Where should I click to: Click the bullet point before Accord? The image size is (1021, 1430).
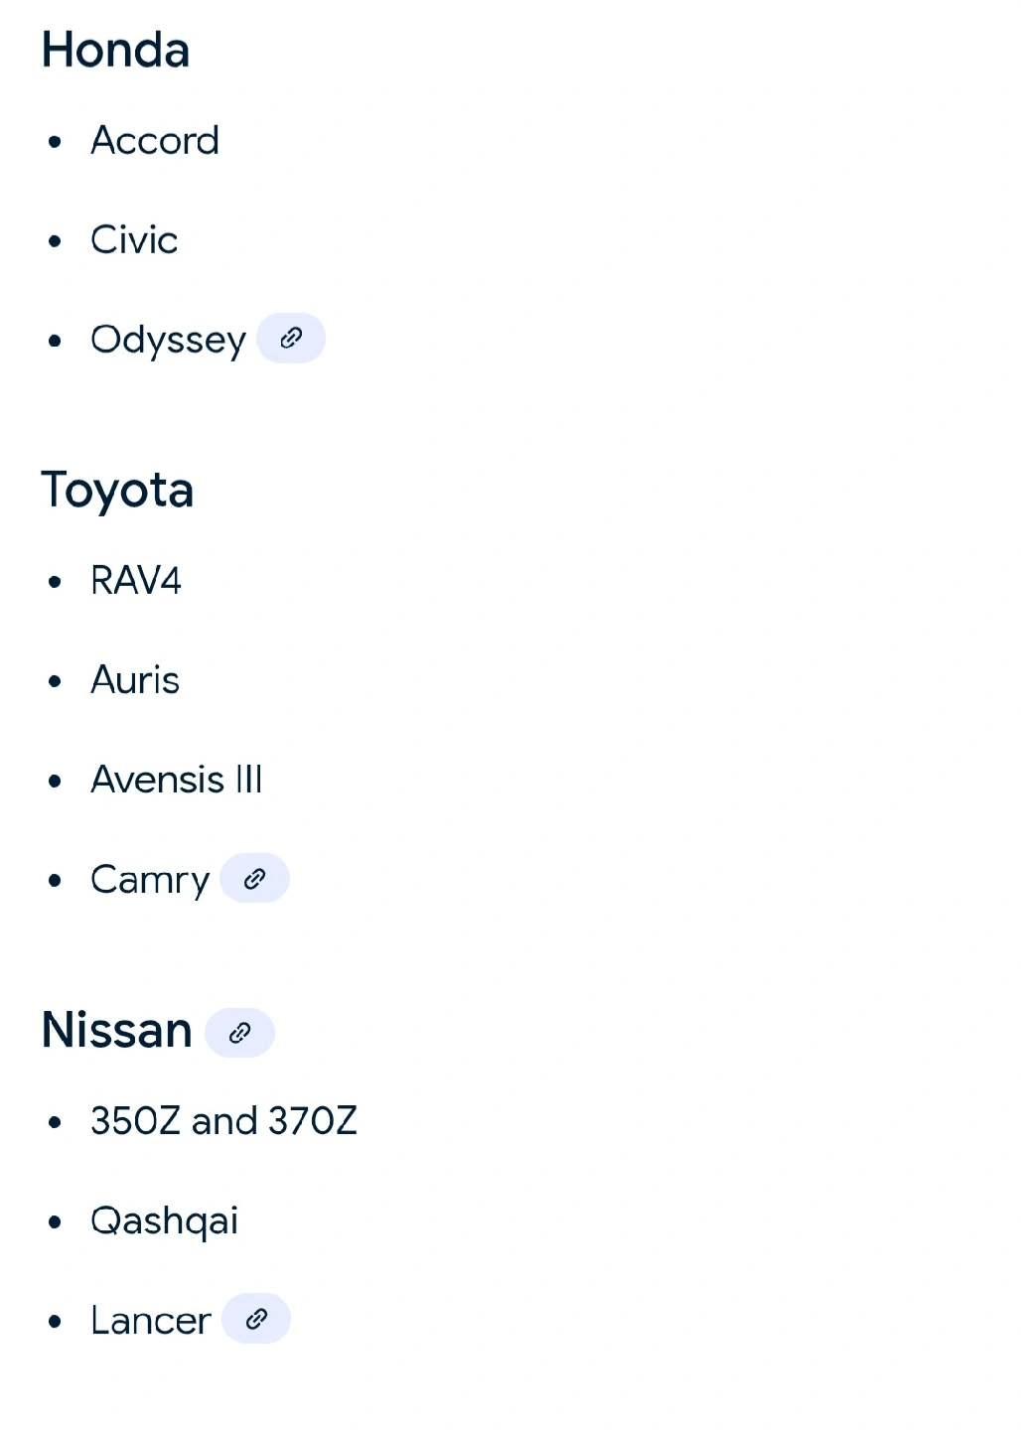pyautogui.click(x=55, y=142)
